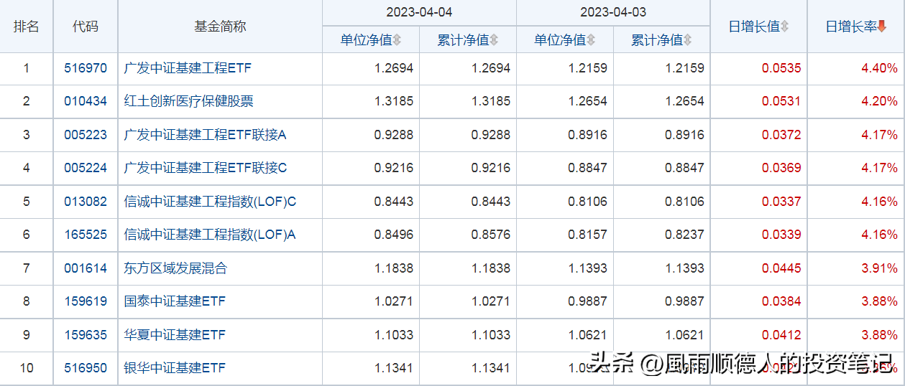Click the 代码 column header
The width and height of the screenshot is (905, 386).
click(x=86, y=27)
